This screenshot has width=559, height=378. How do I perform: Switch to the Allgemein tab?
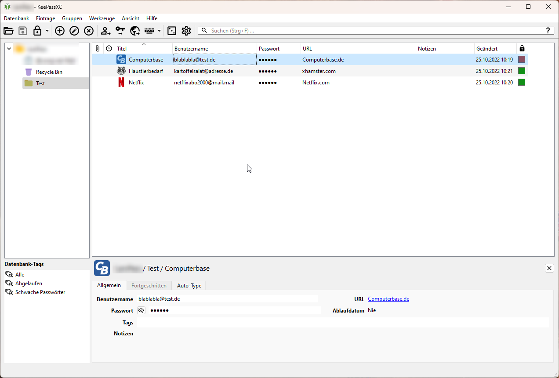109,285
